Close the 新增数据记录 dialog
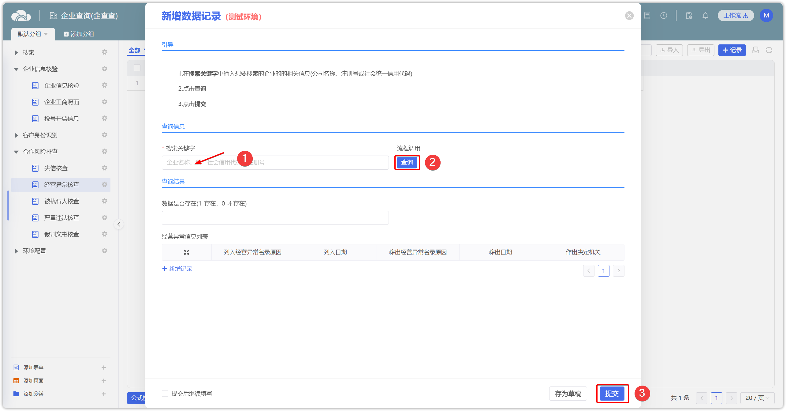The image size is (786, 411). coord(629,16)
